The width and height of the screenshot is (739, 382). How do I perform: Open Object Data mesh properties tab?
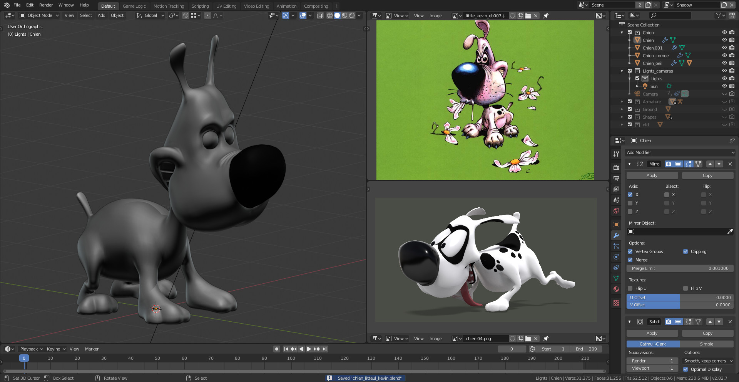coord(616,278)
